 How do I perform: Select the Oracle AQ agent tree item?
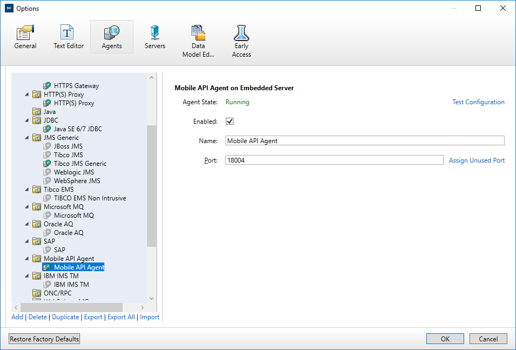(69, 233)
